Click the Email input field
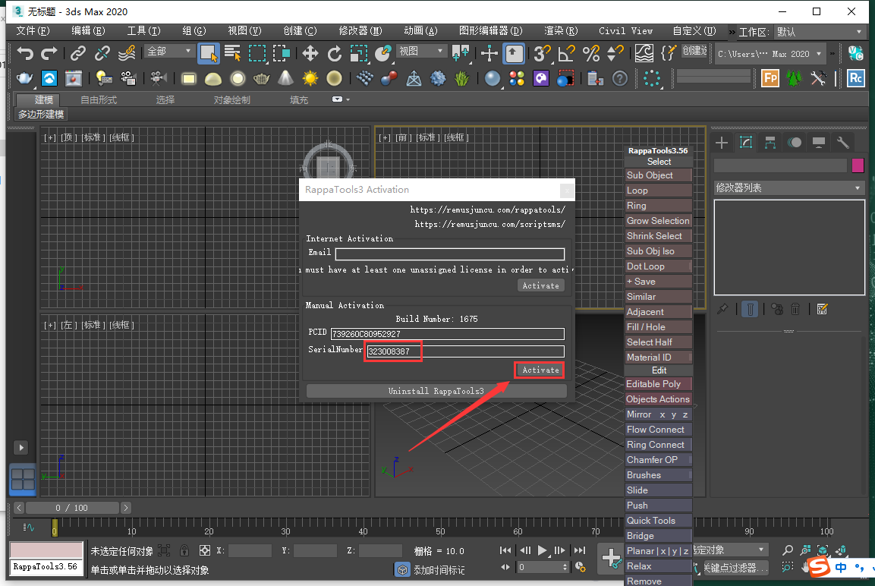This screenshot has height=586, width=875. [x=450, y=254]
